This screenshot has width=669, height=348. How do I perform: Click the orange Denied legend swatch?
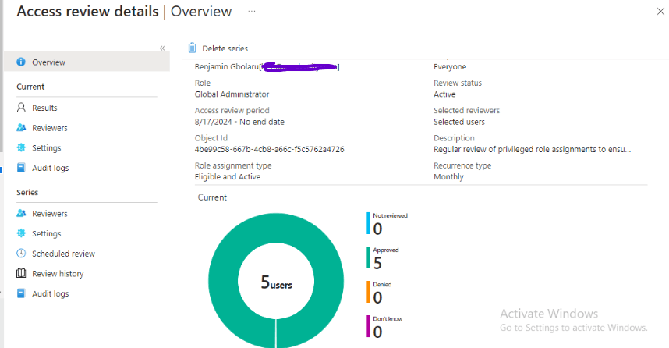coord(368,292)
